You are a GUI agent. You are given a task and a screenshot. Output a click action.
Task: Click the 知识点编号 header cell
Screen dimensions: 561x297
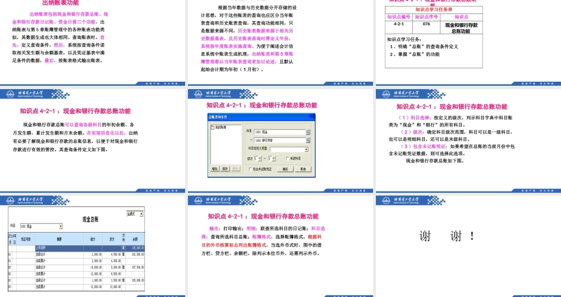[398, 17]
